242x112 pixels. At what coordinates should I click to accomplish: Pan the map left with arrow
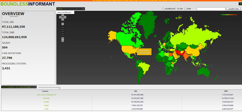pos(60,17)
